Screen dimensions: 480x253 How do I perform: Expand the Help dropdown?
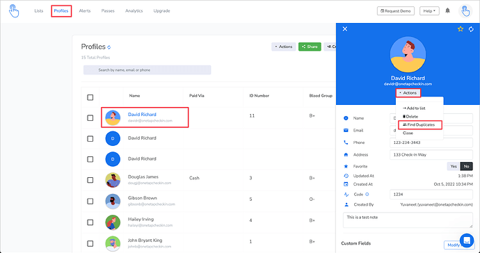pos(429,11)
